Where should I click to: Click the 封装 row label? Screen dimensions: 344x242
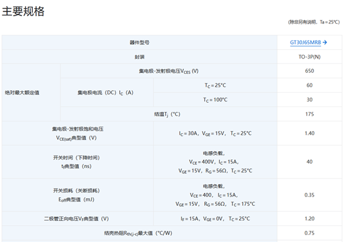pos(140,57)
